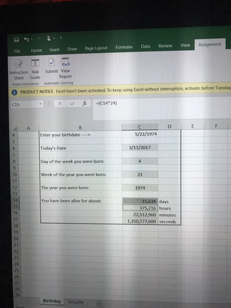Select row 4 header
231x308 pixels.
coord(14,135)
